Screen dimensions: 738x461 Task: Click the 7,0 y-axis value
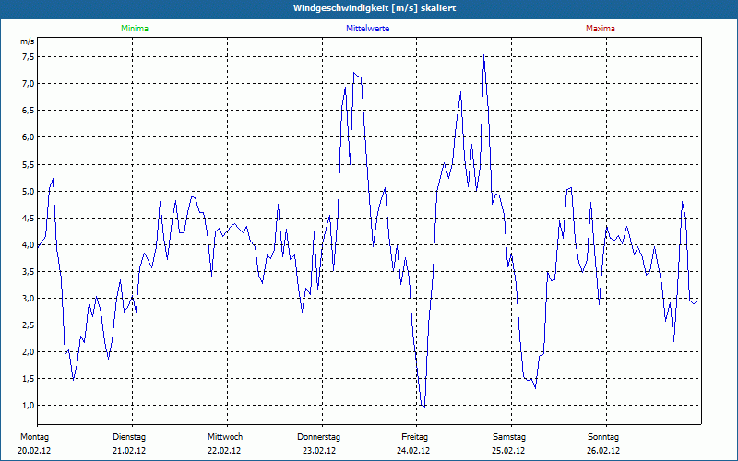click(28, 84)
